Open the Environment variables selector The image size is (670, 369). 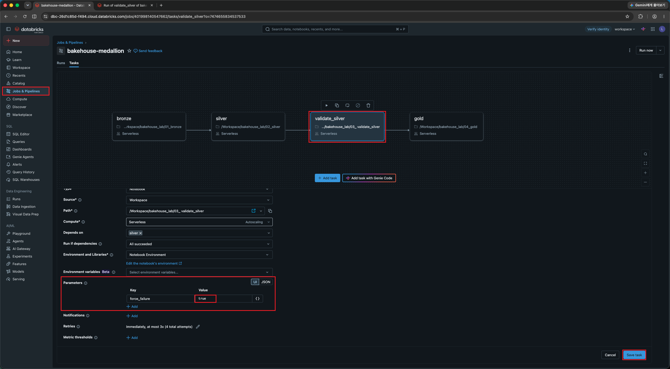point(199,272)
